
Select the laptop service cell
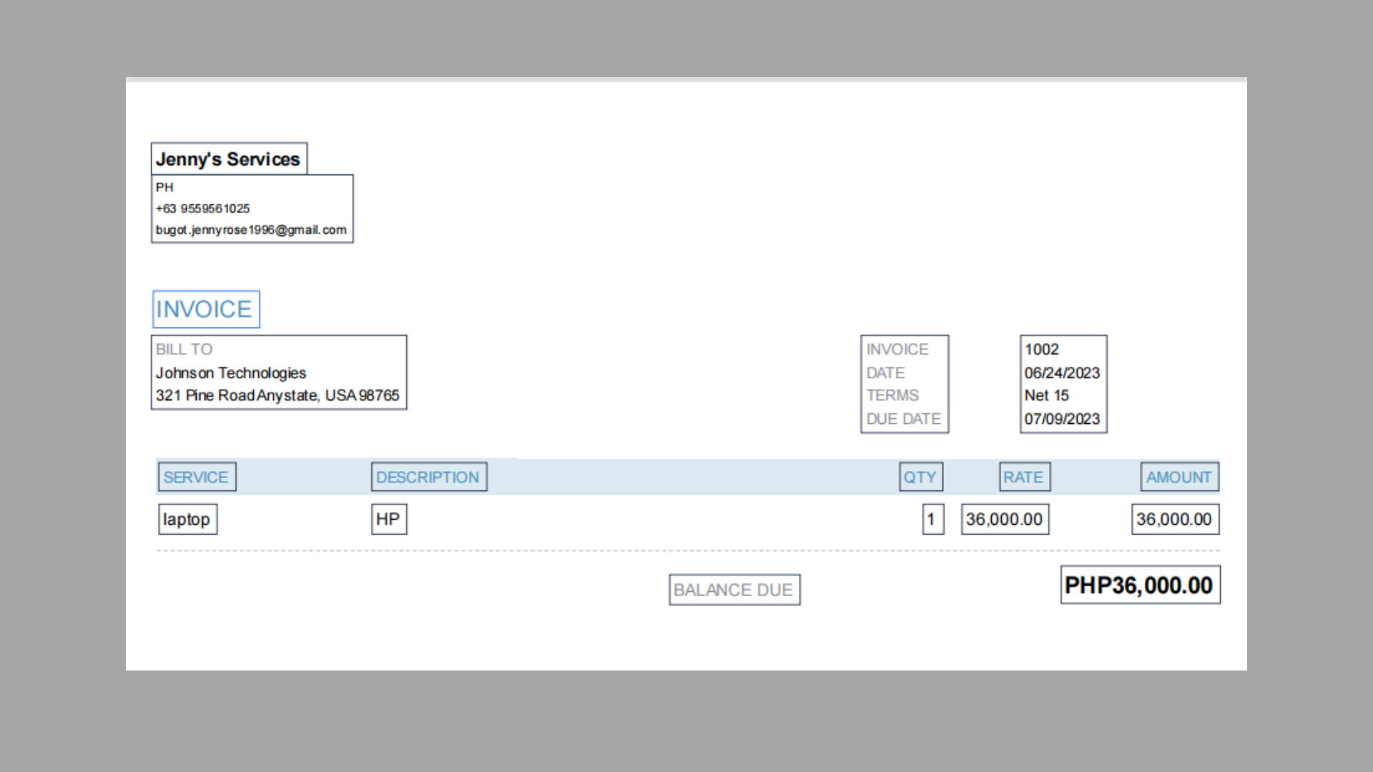(x=187, y=519)
